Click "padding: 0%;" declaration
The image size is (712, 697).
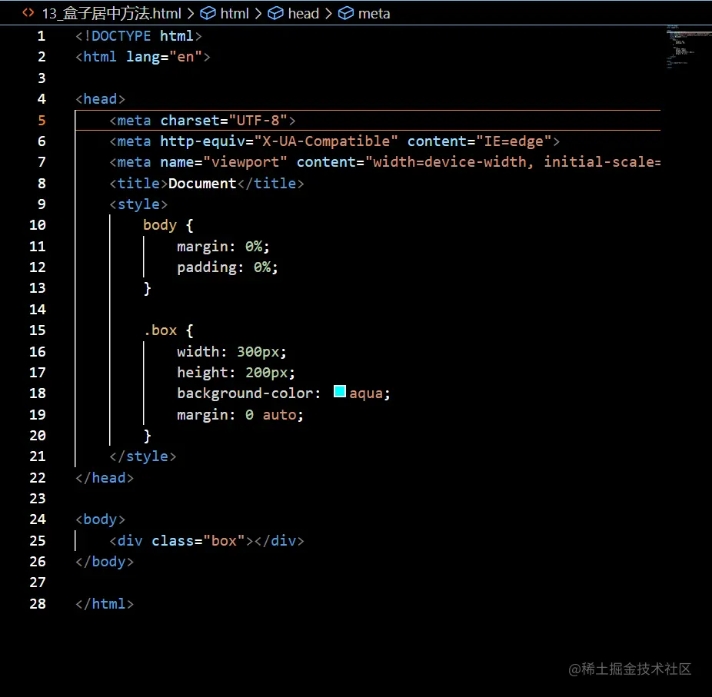tap(228, 267)
